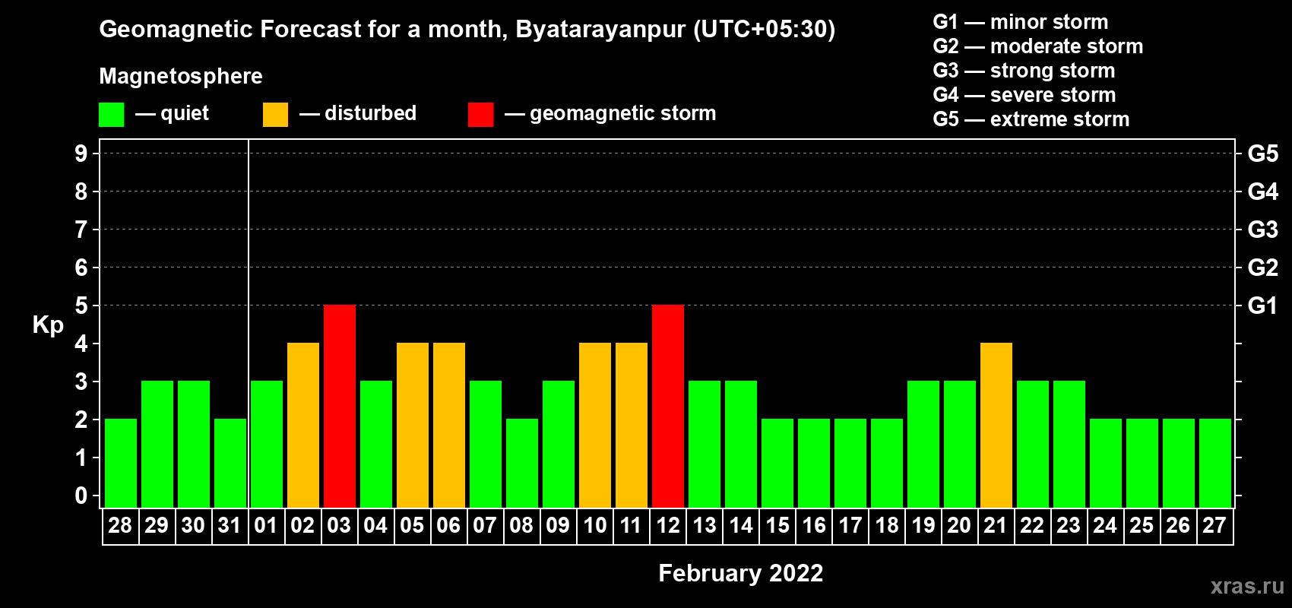
Task: Click the green bar above date 14
Action: [x=741, y=445]
